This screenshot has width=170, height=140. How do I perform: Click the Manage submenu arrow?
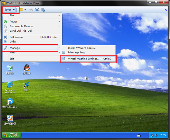pyautogui.click(x=59, y=48)
